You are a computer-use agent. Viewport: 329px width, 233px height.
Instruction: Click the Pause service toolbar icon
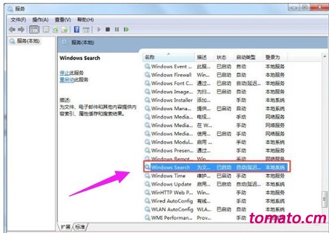(x=117, y=29)
